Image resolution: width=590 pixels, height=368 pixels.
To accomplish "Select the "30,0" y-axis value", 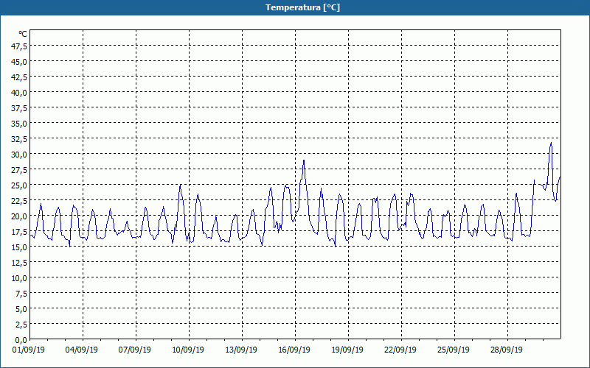I will click(x=19, y=155).
